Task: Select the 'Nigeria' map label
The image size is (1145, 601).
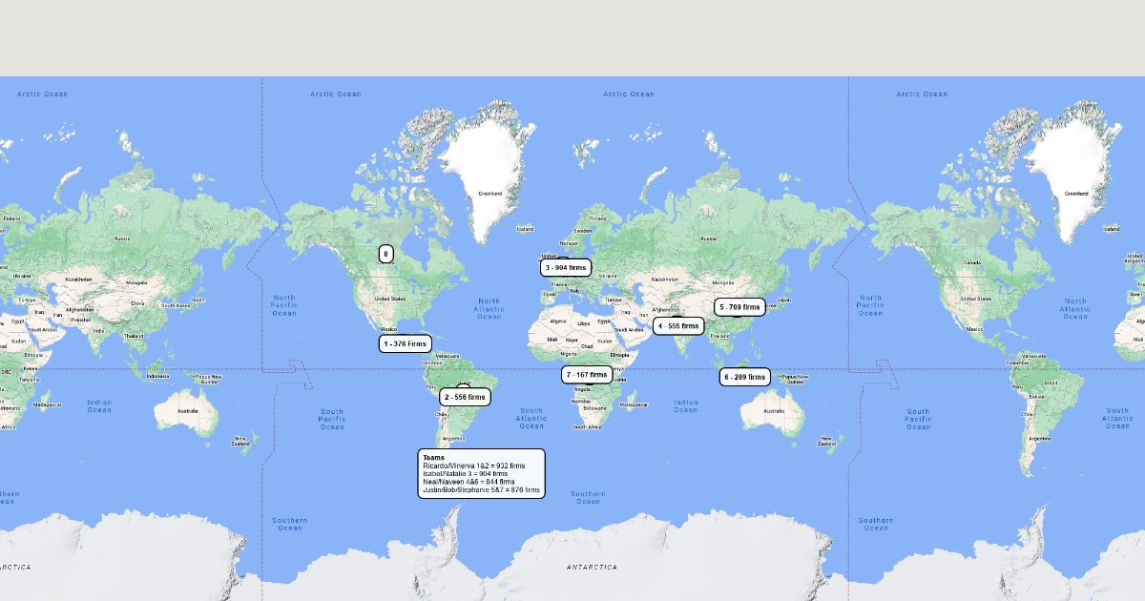Action: 569,354
